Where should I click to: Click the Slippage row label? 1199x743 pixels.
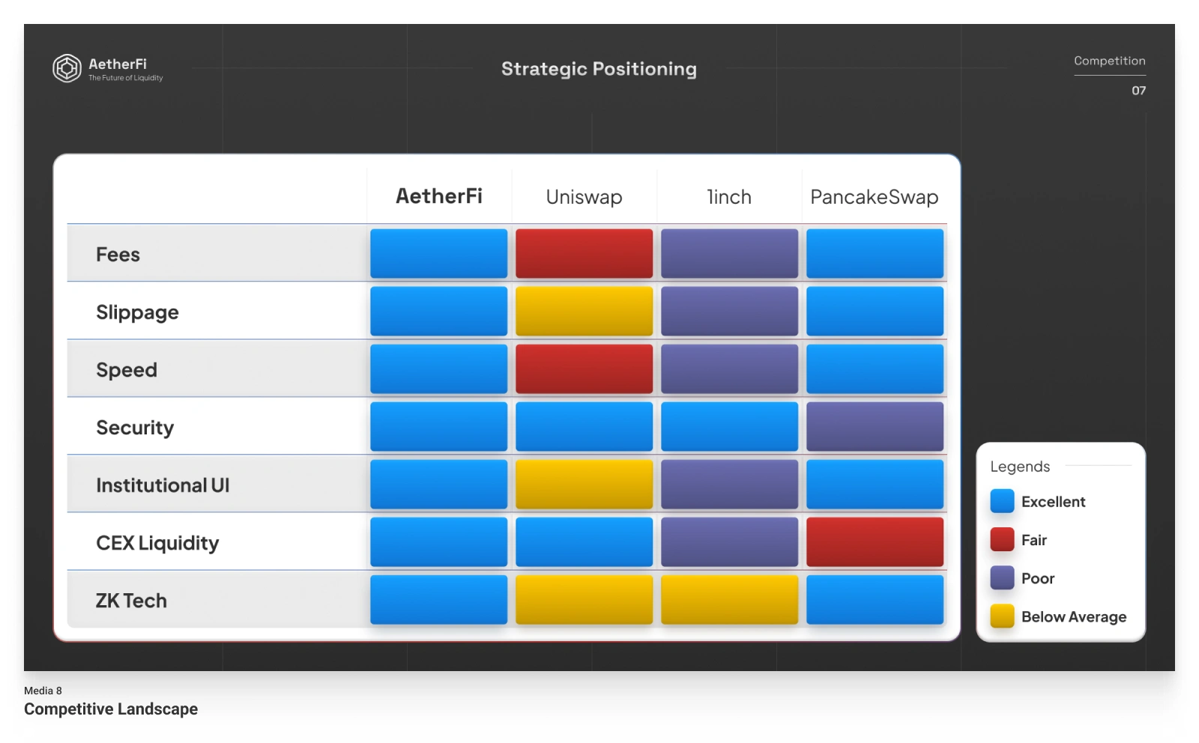(x=137, y=312)
